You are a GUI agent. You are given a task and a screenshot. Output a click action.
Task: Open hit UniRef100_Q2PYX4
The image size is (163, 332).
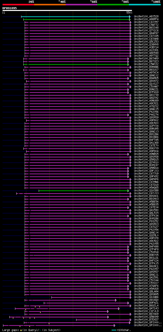coord(146,126)
